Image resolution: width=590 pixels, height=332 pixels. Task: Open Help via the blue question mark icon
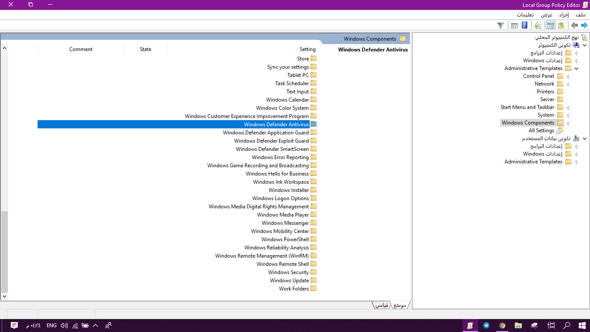pyautogui.click(x=524, y=26)
